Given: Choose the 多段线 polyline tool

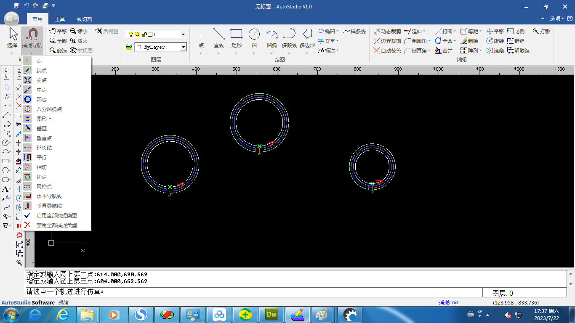Looking at the screenshot, I should click(x=289, y=39).
